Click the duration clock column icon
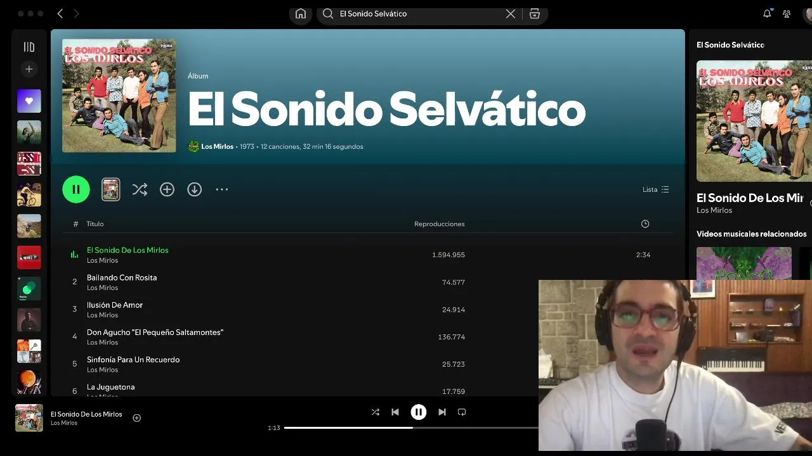812x456 pixels. (645, 224)
